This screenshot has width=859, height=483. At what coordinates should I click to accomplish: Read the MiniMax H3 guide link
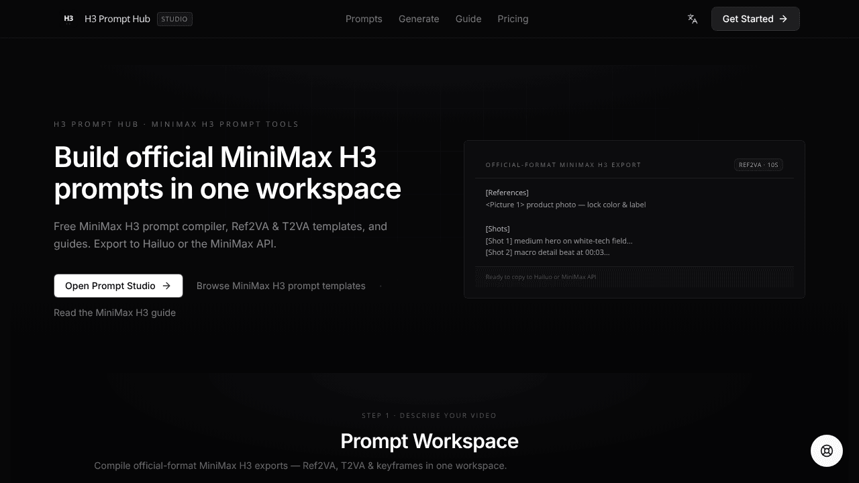pos(115,313)
